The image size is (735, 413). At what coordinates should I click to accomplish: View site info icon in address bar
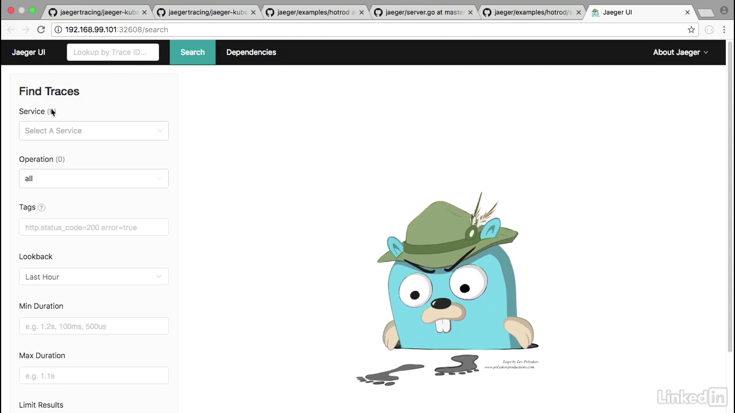point(58,29)
